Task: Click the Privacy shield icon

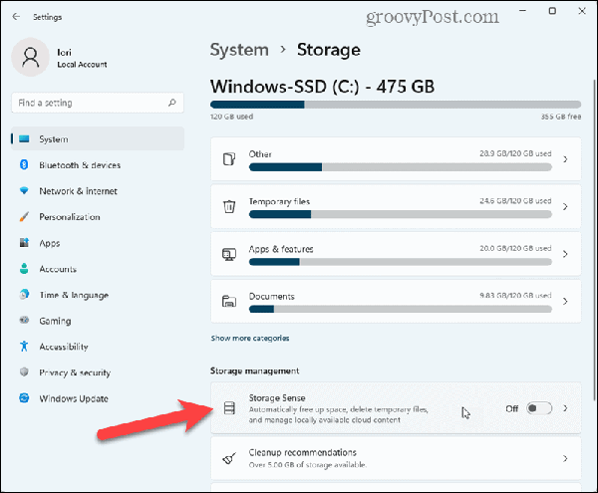Action: click(x=24, y=371)
